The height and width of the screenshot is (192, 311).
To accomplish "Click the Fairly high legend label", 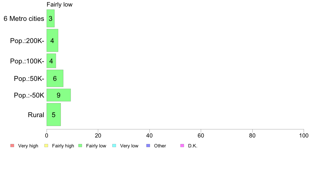I will point(63,146).
